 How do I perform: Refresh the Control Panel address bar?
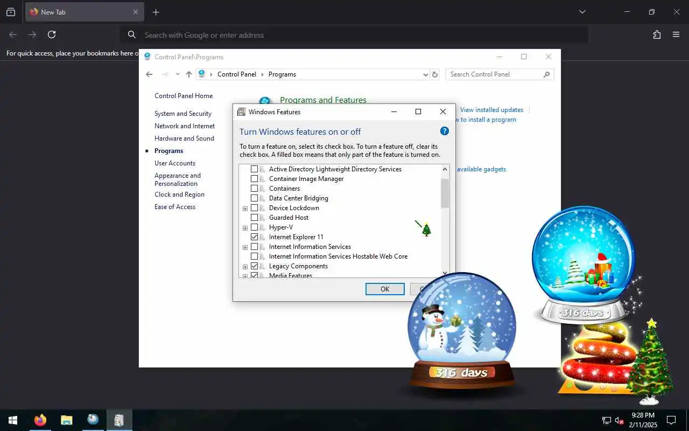coord(435,74)
